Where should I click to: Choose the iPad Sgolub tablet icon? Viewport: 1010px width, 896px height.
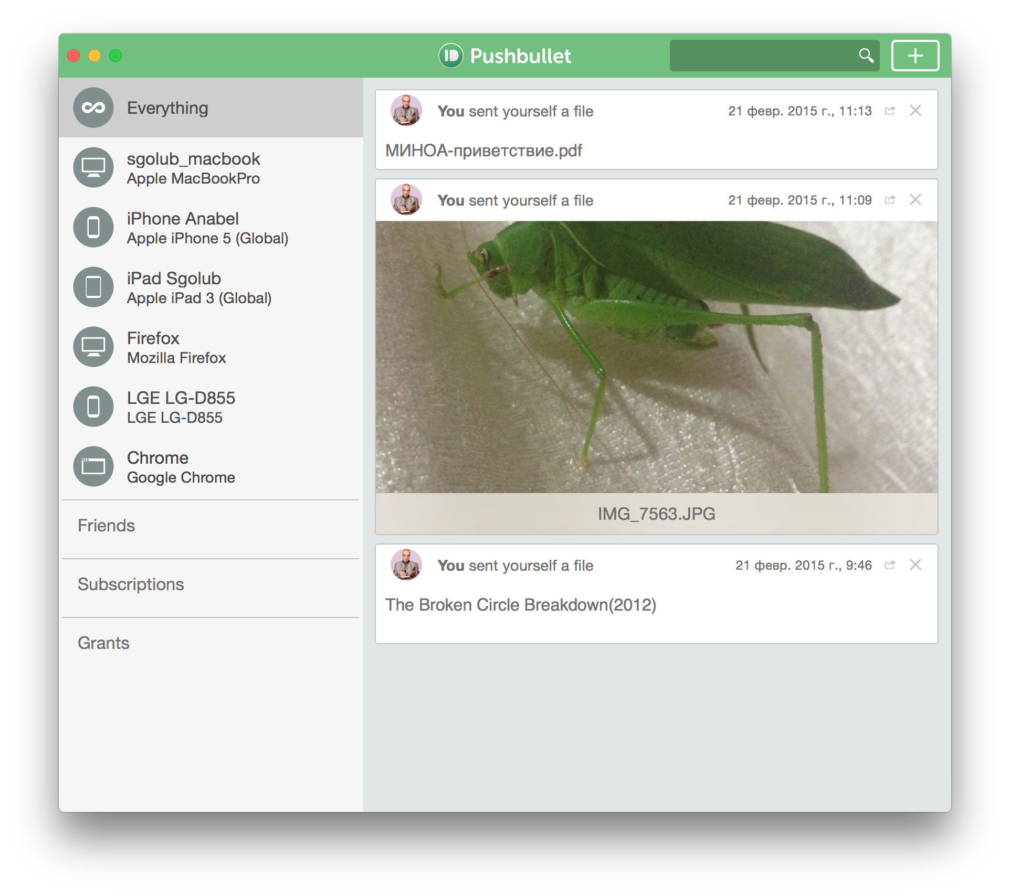click(93, 287)
